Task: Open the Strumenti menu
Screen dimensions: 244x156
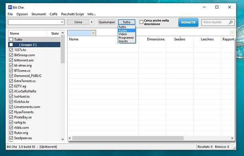Action: coord(38,14)
